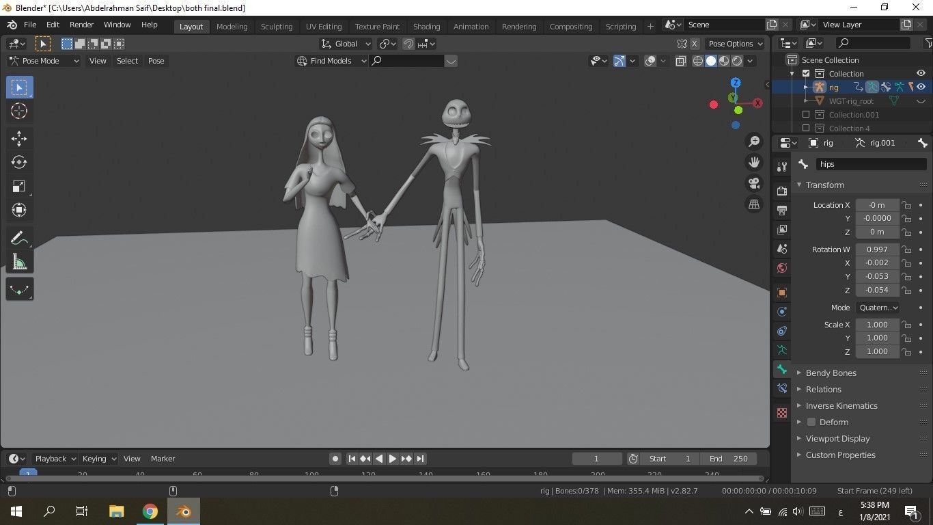Image resolution: width=933 pixels, height=525 pixels.
Task: Open Blender from the Windows taskbar
Action: tap(184, 511)
